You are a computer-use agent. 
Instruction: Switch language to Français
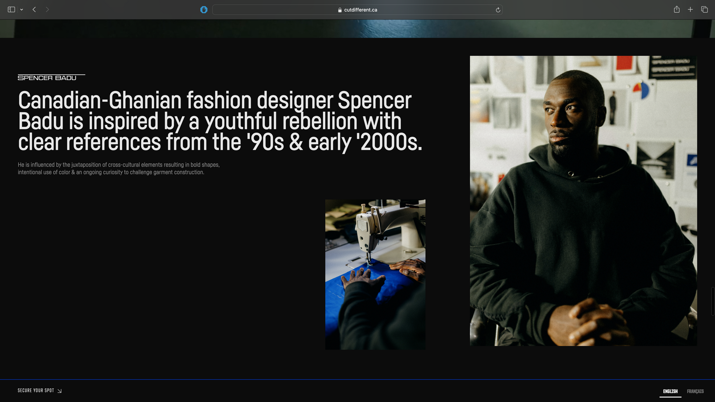tap(695, 391)
